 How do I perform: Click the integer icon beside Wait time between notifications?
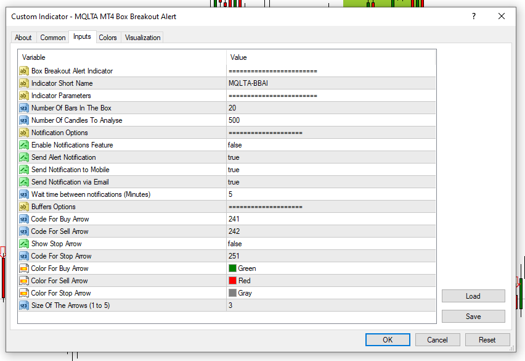click(x=24, y=194)
